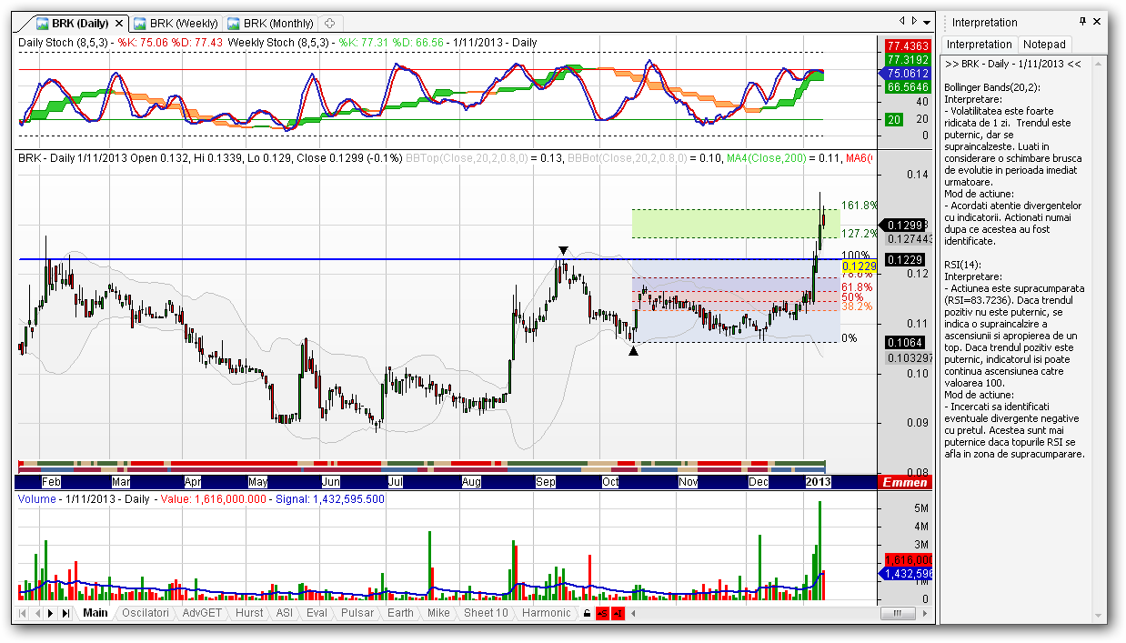Click the Sep month marker
1126x643 pixels.
[x=546, y=482]
